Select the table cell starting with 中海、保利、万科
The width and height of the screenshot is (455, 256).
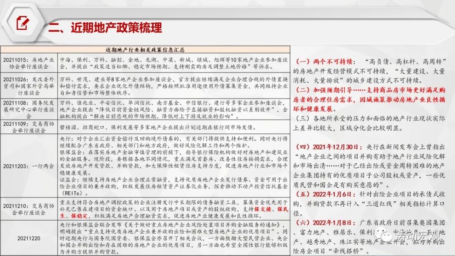(x=173, y=63)
